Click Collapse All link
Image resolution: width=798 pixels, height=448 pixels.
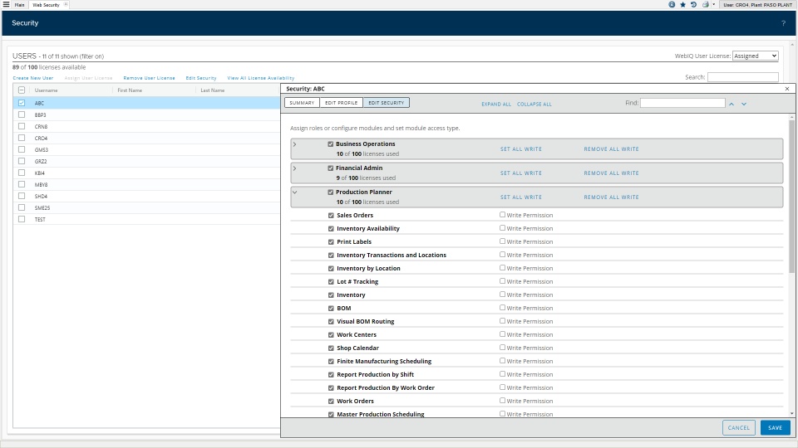pos(534,105)
